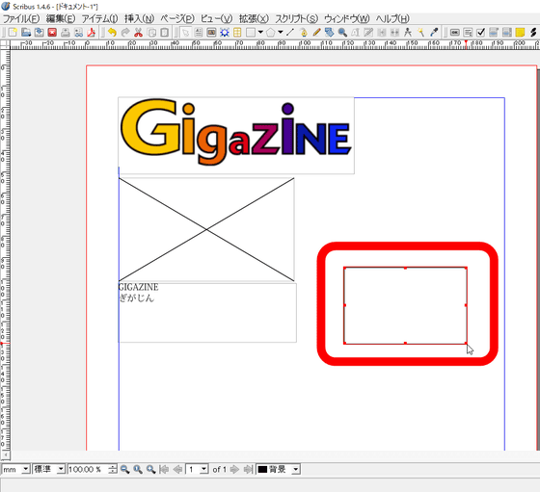Open the 拡張(X) menu
Viewport: 540px width, 492px height.
click(254, 18)
